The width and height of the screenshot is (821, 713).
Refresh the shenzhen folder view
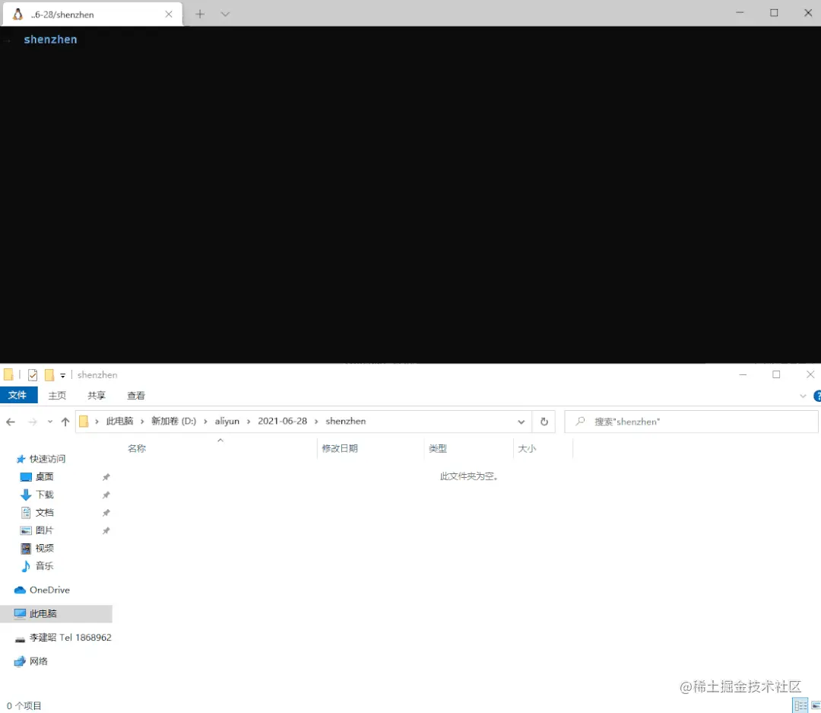[544, 422]
